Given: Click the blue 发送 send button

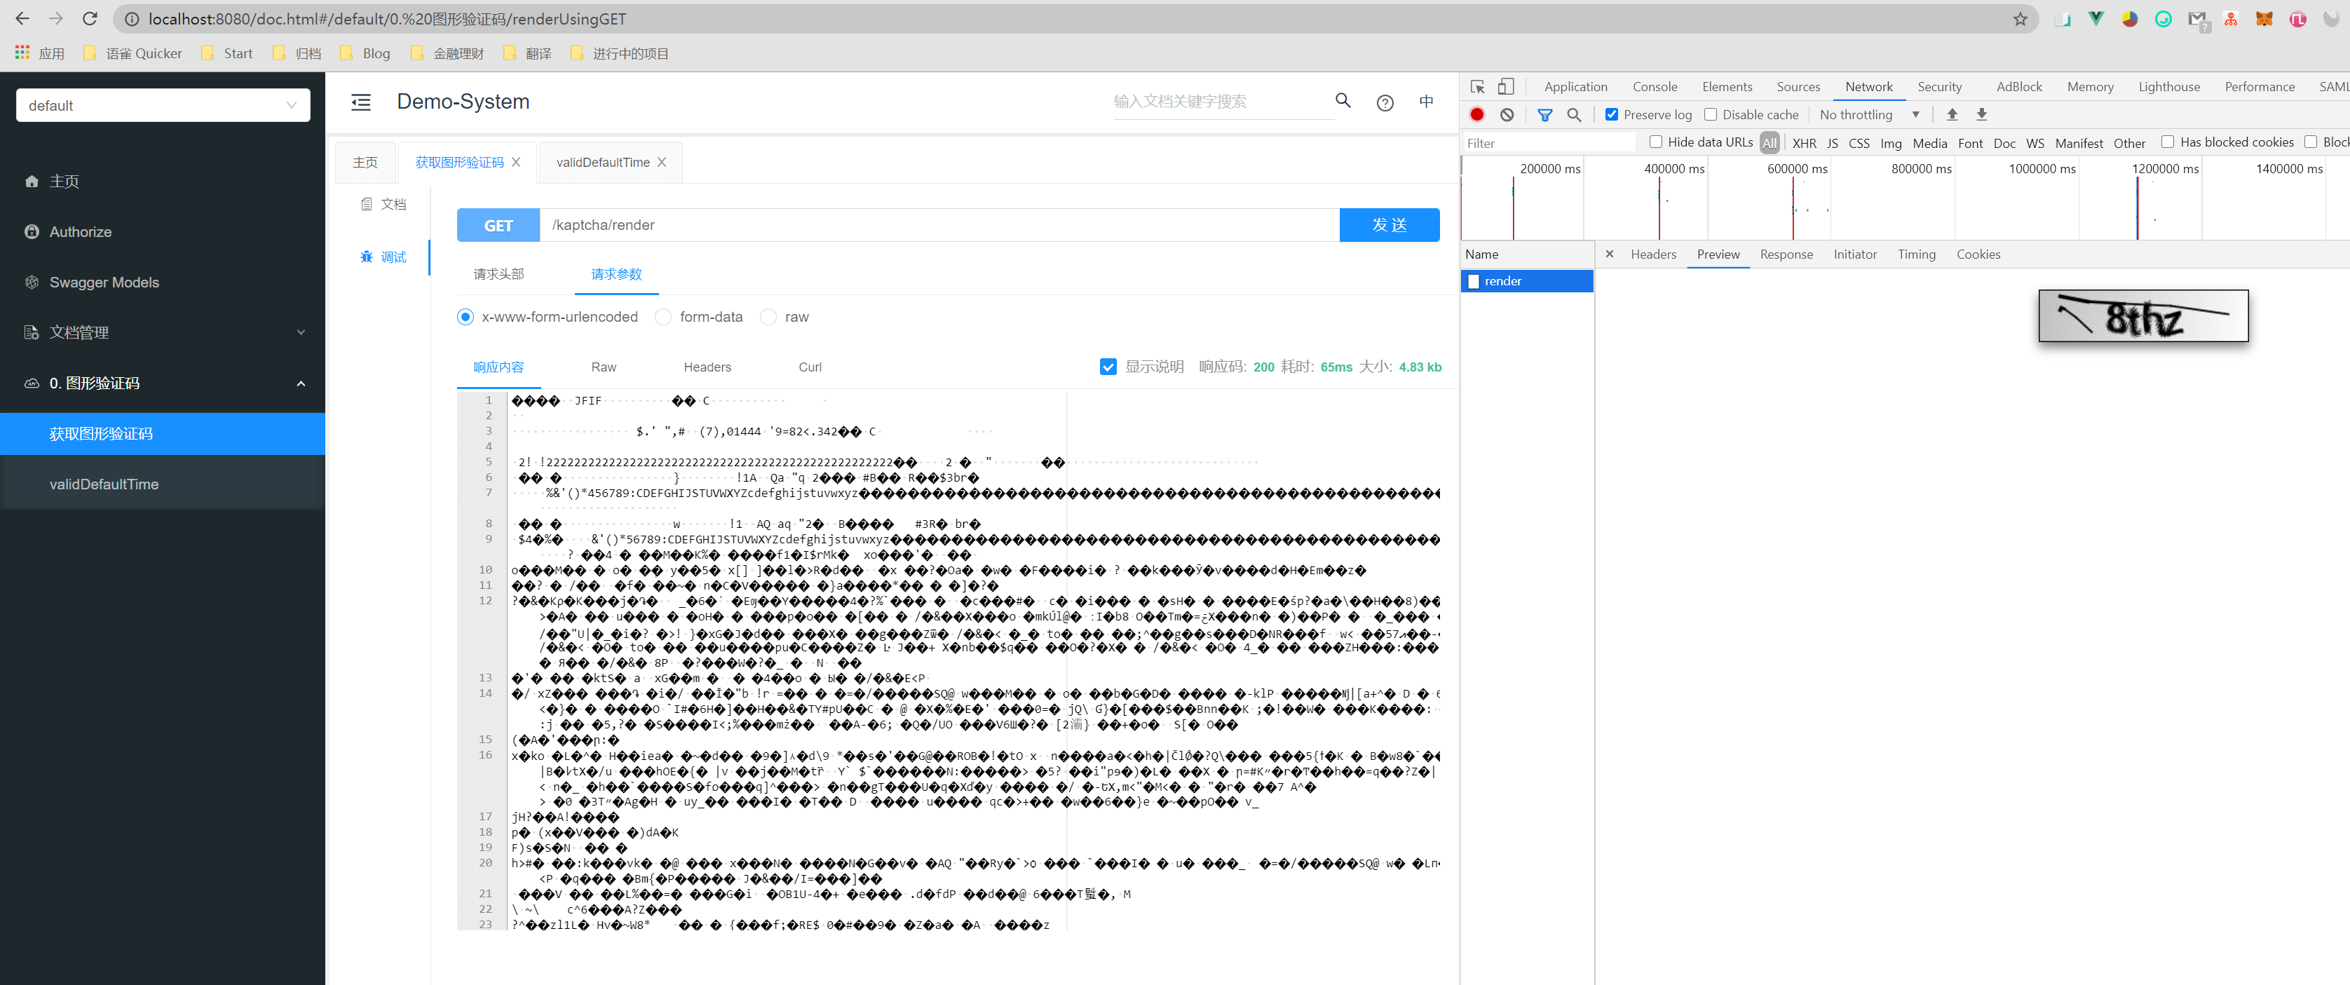Looking at the screenshot, I should [x=1388, y=225].
